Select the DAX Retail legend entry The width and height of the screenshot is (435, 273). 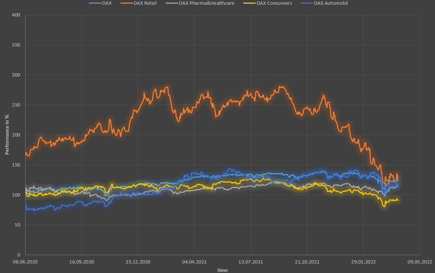(x=139, y=3)
